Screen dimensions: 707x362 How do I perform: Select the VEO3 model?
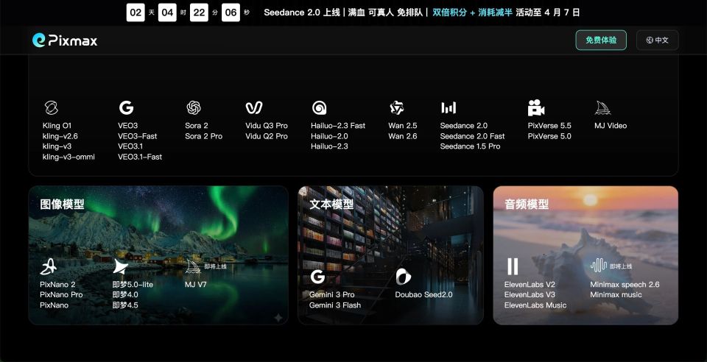point(128,126)
